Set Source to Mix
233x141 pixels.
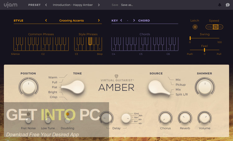pyautogui.click(x=178, y=89)
